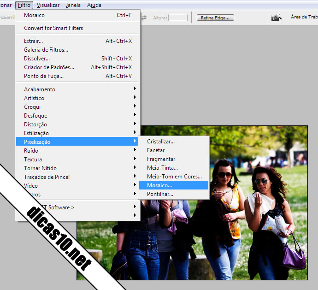Expand the Desfoque submenu

pyautogui.click(x=78, y=116)
